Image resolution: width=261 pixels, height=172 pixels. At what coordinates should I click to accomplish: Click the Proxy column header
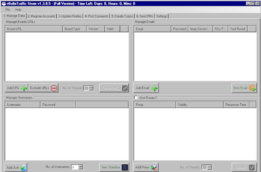pyautogui.click(x=155, y=105)
